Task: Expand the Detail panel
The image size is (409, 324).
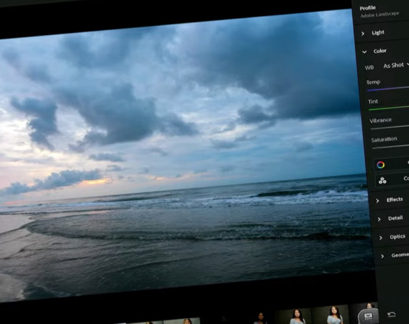Action: click(x=391, y=218)
